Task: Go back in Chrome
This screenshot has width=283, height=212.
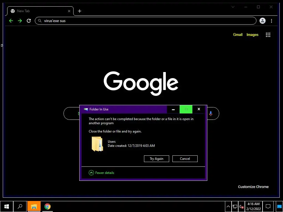Action: point(11,21)
